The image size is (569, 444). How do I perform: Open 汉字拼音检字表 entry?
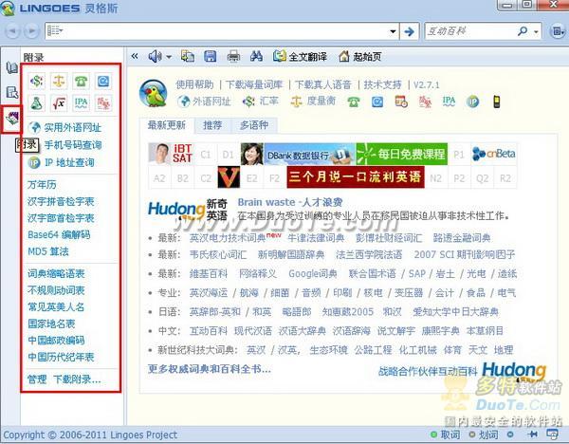point(61,201)
